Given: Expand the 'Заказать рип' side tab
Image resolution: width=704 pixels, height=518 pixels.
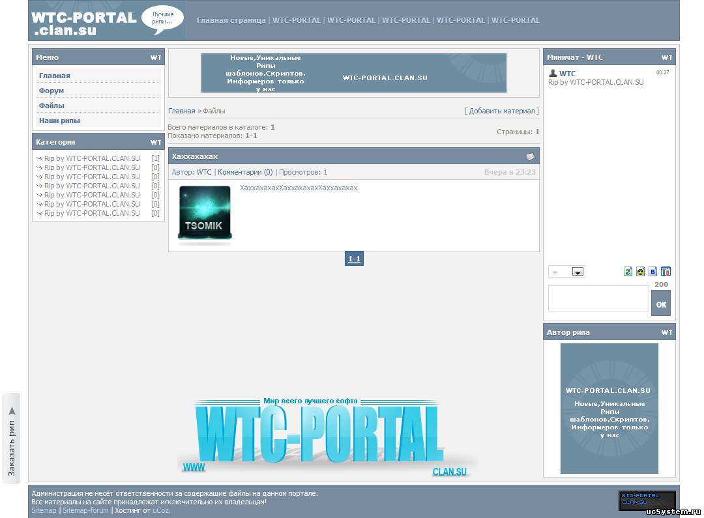Looking at the screenshot, I should click(x=12, y=438).
